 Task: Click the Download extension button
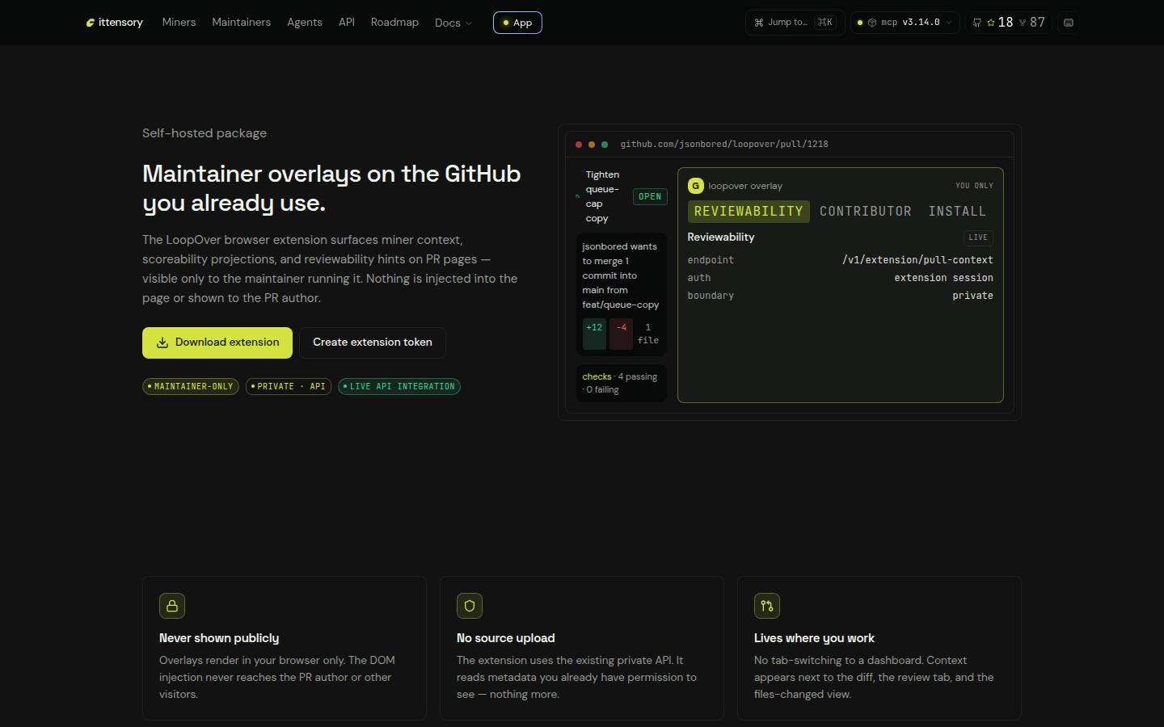[217, 342]
